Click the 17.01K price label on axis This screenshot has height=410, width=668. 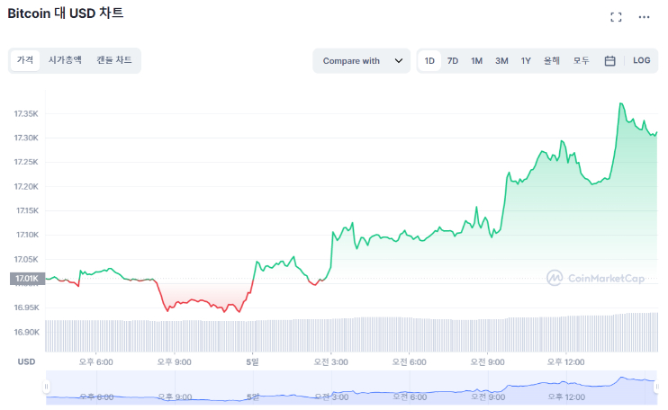point(25,279)
